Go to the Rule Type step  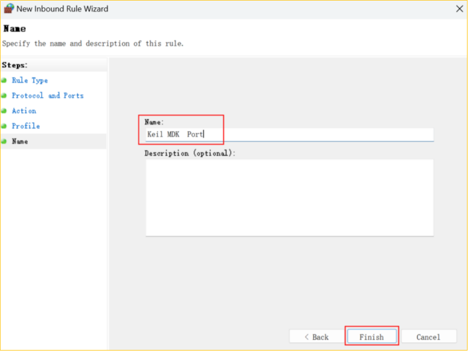pos(30,81)
